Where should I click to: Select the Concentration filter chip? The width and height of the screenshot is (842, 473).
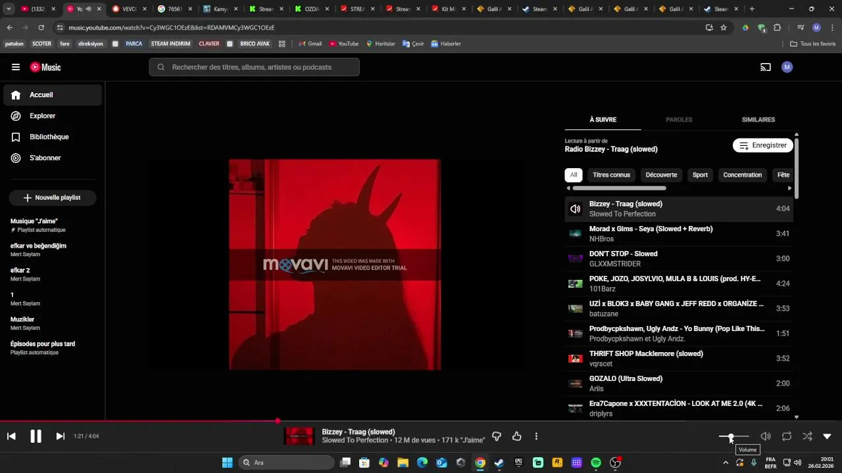click(x=742, y=175)
